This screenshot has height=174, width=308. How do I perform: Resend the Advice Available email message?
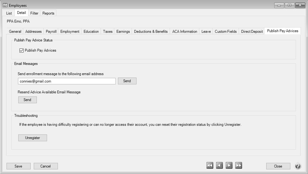click(27, 100)
